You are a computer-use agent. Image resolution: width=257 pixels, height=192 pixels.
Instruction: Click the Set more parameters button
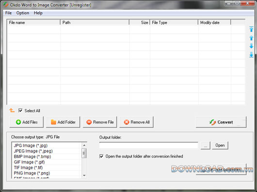pos(221,169)
